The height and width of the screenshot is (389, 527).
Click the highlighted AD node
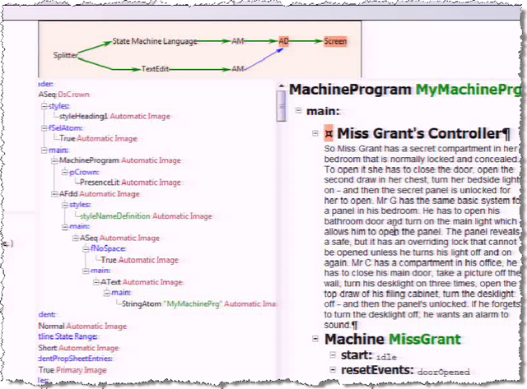[283, 41]
